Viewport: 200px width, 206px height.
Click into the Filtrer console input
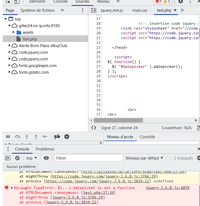pos(89,158)
